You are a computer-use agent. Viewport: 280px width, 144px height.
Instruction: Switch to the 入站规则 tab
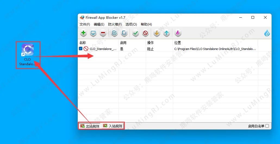tap(113, 126)
